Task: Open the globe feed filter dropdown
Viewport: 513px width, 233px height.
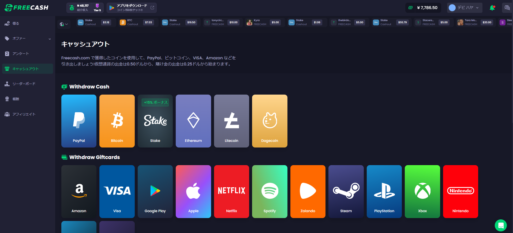Action: tap(64, 24)
